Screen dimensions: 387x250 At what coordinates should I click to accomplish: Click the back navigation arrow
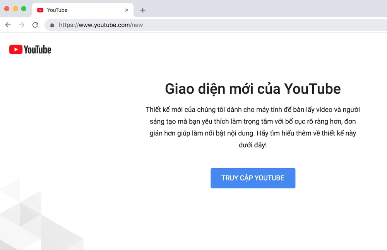coord(8,25)
